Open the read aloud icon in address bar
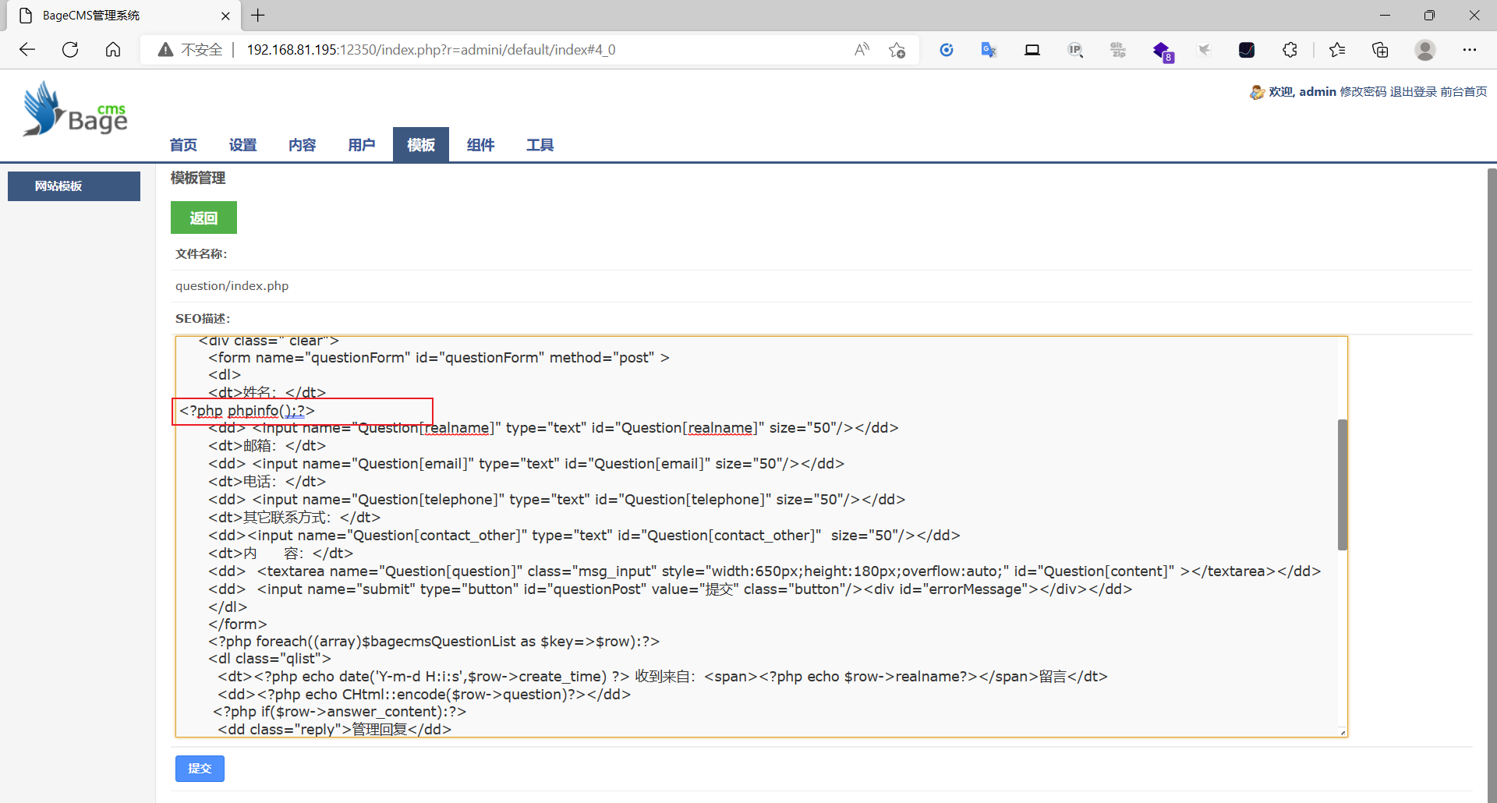The image size is (1497, 803). [x=862, y=50]
